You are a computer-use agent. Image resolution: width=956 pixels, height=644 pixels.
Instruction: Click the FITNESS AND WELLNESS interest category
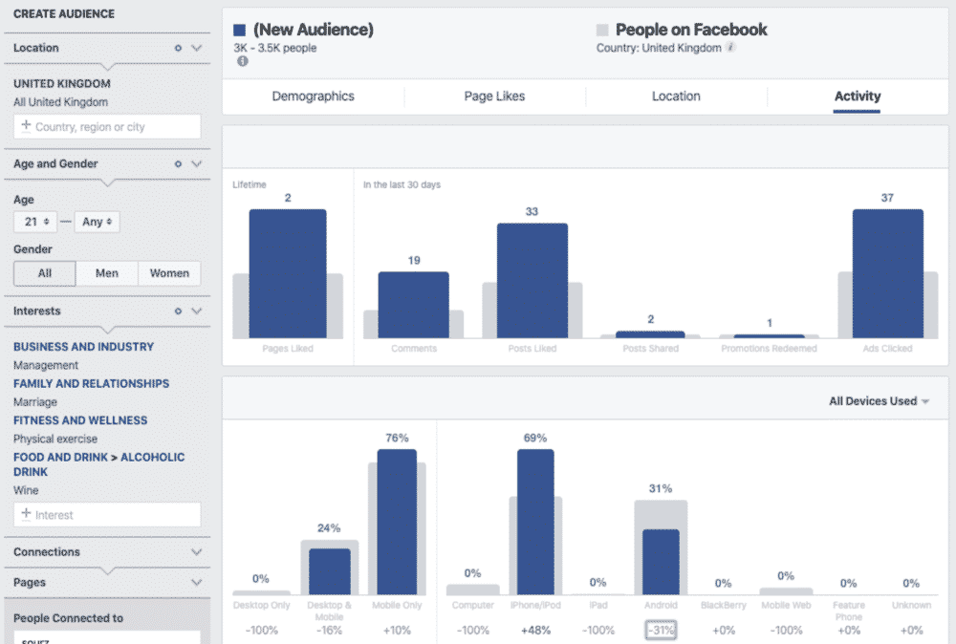pos(80,420)
